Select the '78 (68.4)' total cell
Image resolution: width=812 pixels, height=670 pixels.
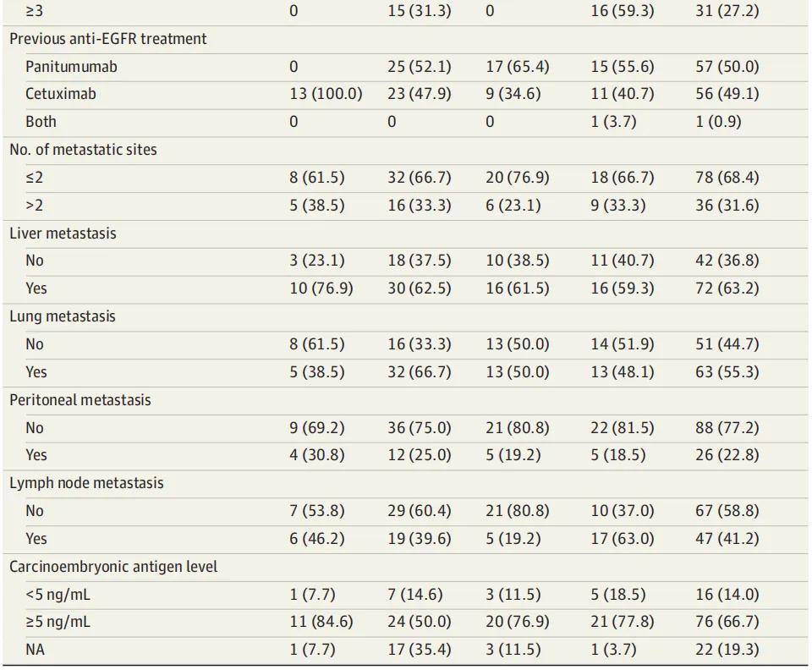(x=727, y=178)
